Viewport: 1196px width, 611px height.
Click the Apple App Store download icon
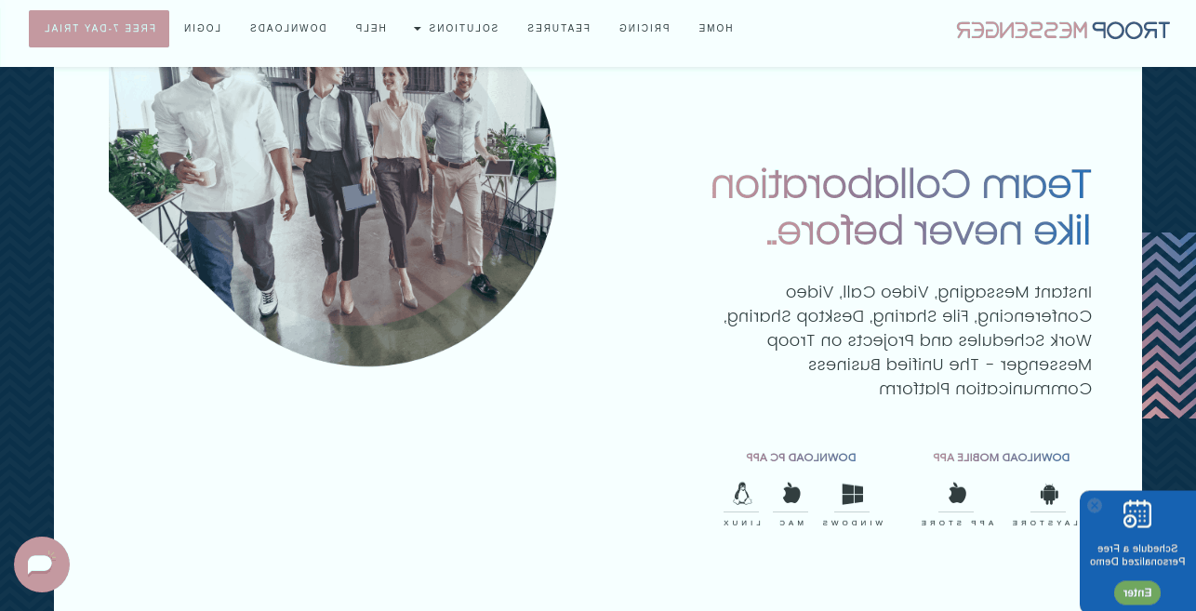click(957, 493)
